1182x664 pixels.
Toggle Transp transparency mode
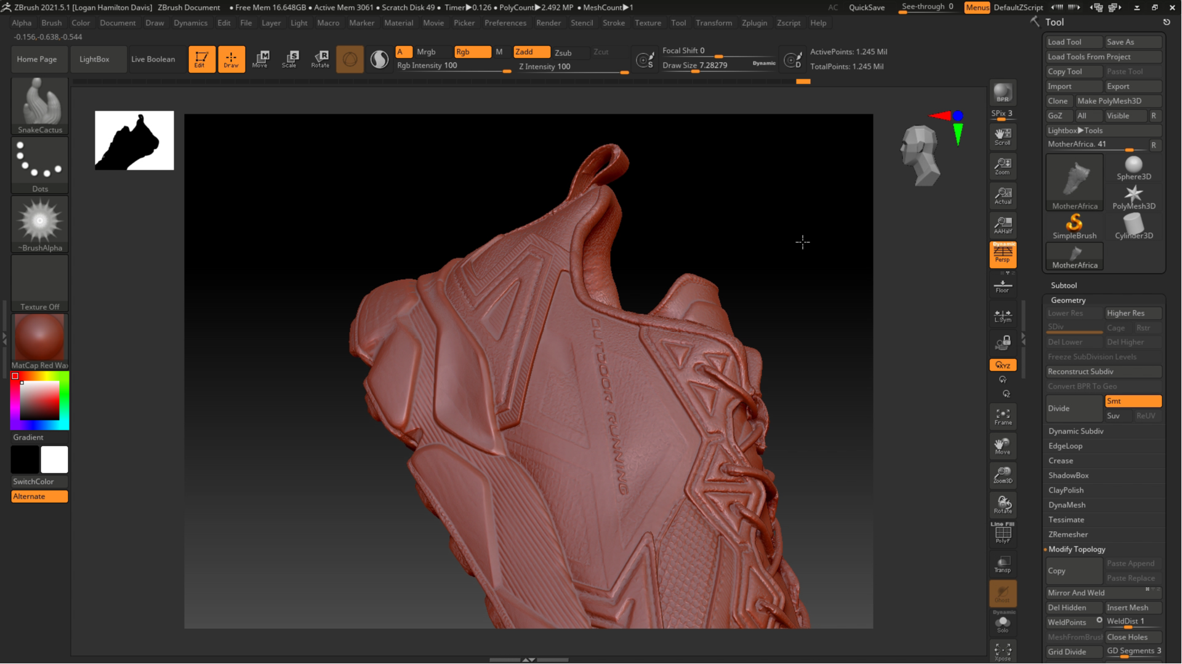[1002, 564]
